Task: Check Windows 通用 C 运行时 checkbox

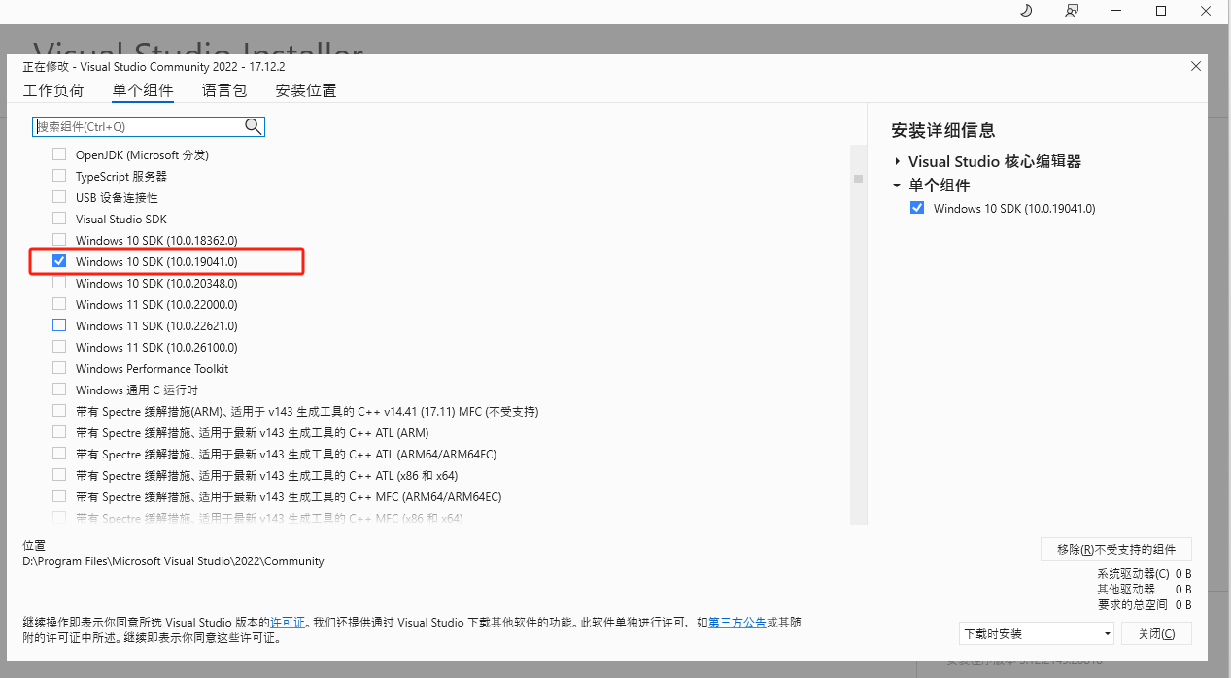Action: (59, 390)
